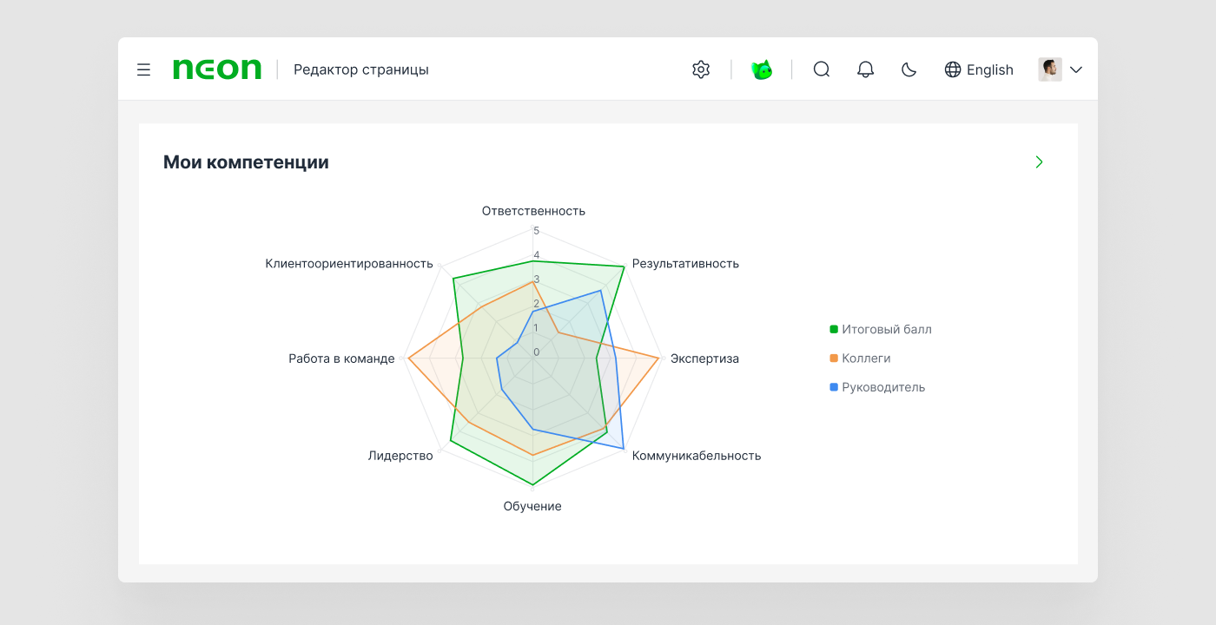The image size is (1216, 625).
Task: Click the blue Руководитель legend swatch
Action: (834, 387)
